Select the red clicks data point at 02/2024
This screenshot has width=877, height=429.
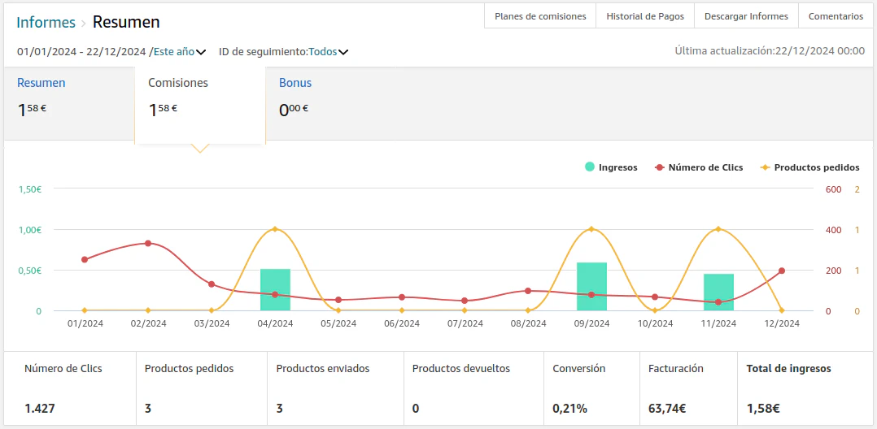[x=148, y=243]
